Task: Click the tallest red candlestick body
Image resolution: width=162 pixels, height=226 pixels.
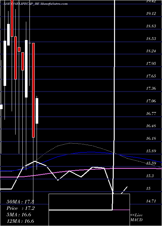Action: point(33,90)
